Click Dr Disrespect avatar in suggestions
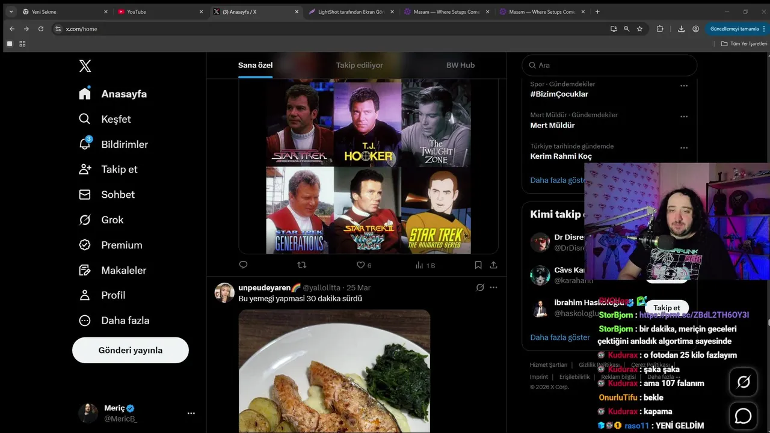Screen dimensions: 770x433 540,242
